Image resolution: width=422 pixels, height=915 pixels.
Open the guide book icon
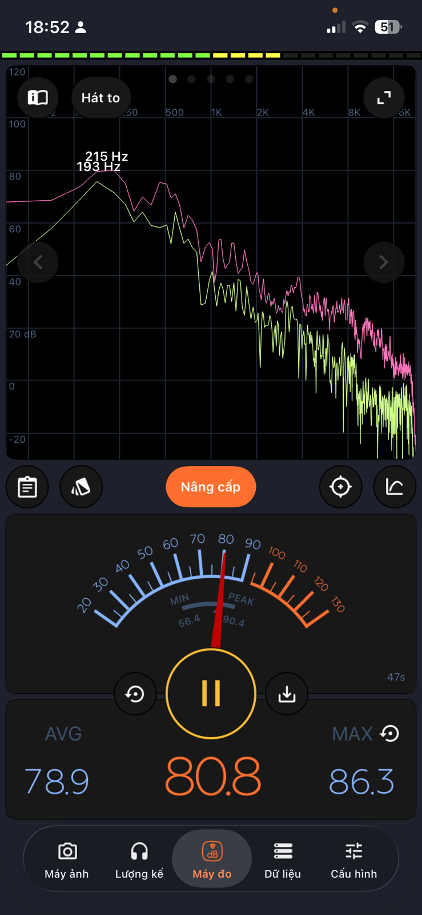(38, 98)
